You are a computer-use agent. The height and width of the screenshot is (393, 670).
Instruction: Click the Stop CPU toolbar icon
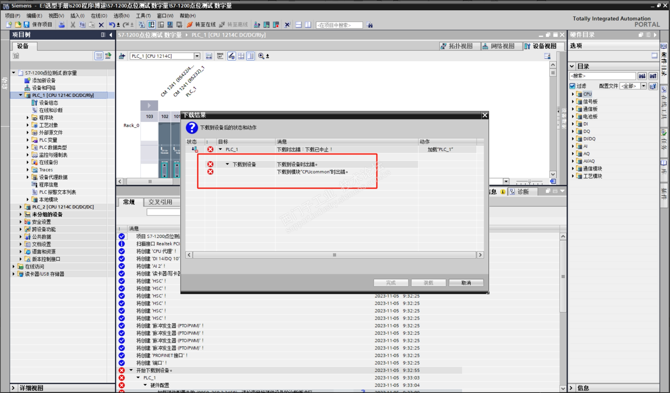tap(276, 25)
